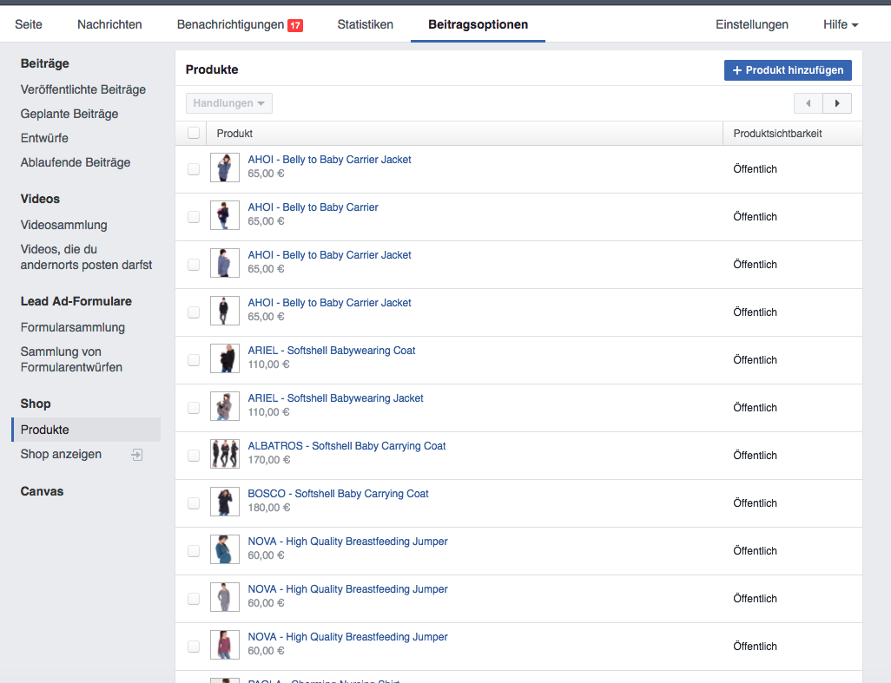Go to previous products page arrow
891x683 pixels.
pos(808,103)
